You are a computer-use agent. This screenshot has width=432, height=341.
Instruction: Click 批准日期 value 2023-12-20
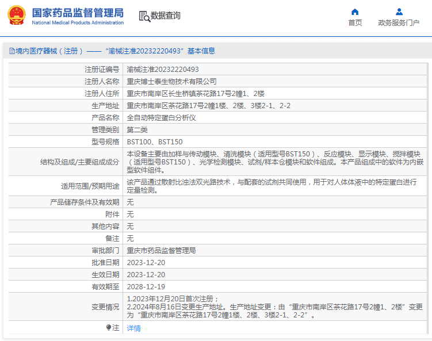146,263
